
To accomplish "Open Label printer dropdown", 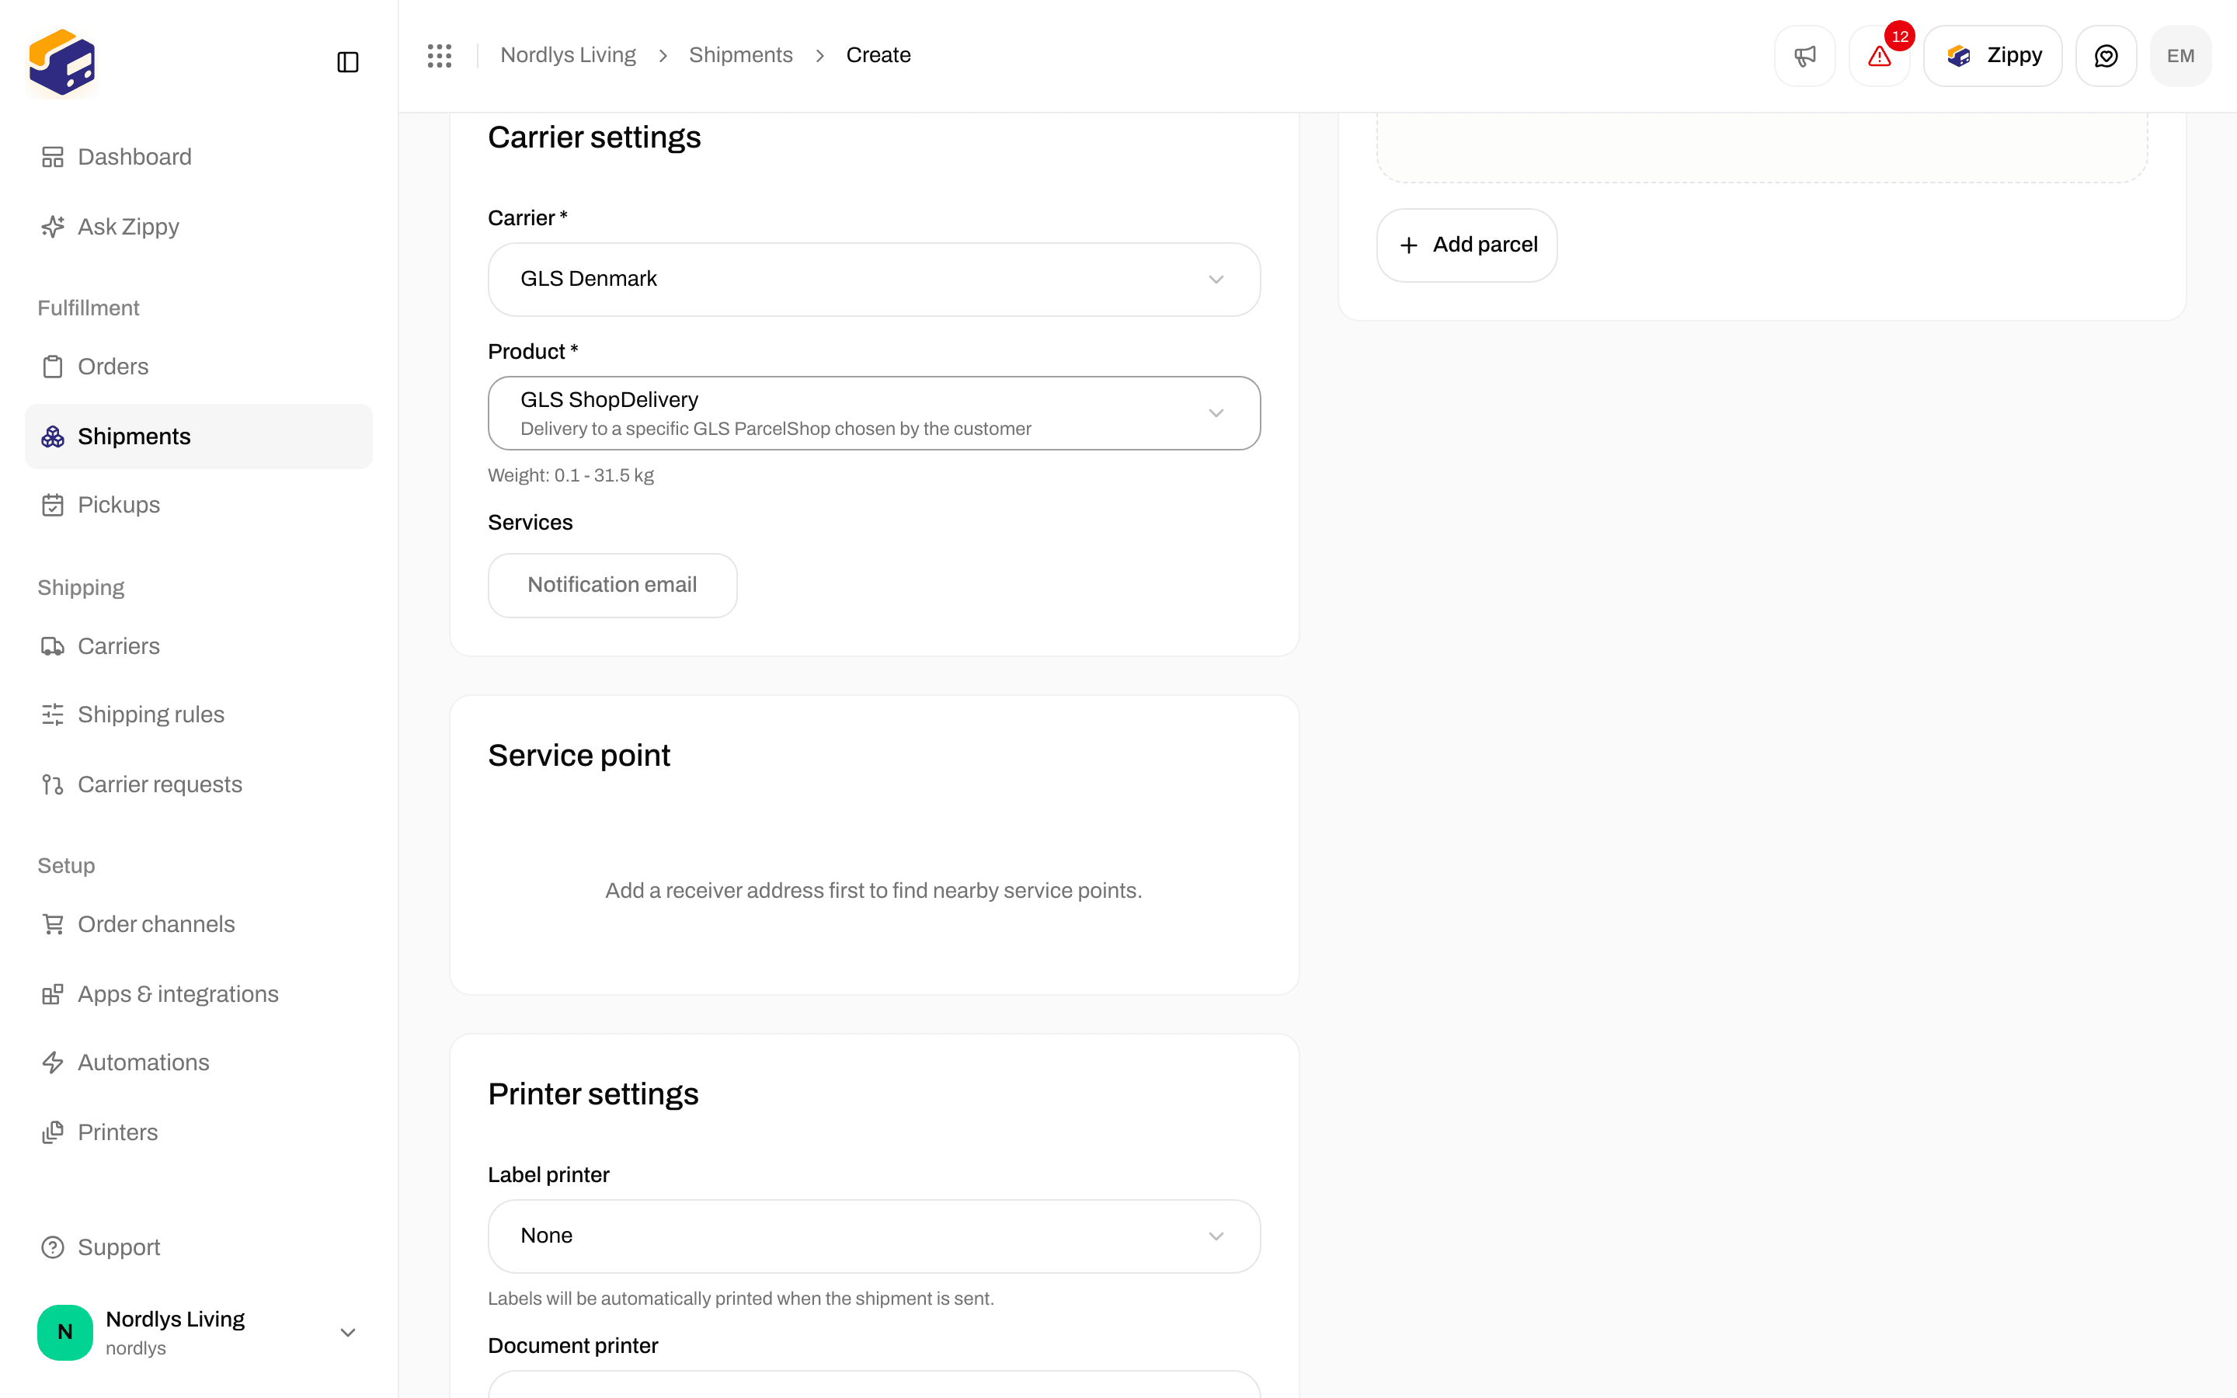I will [874, 1236].
